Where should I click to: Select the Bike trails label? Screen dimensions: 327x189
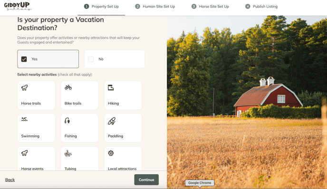tap(73, 104)
